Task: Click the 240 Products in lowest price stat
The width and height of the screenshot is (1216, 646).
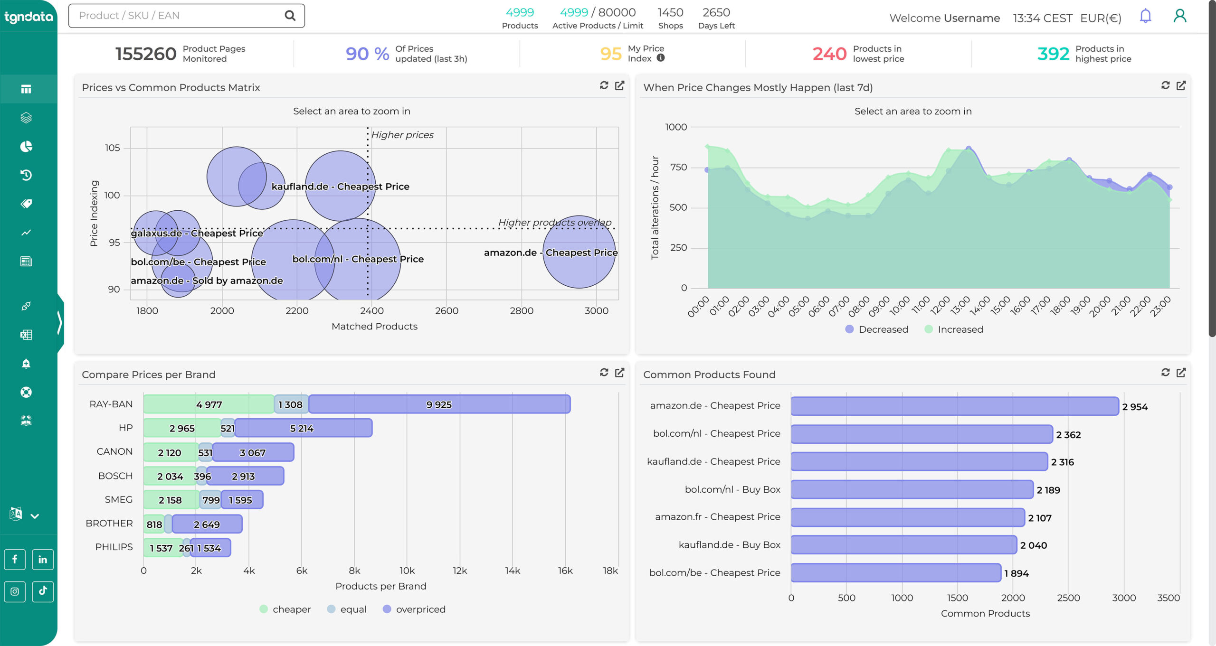Action: 858,54
